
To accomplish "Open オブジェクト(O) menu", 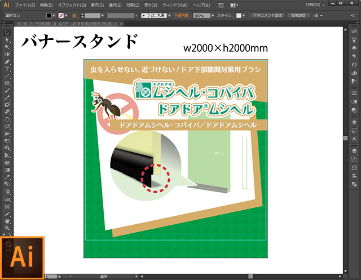I will click(x=72, y=5).
